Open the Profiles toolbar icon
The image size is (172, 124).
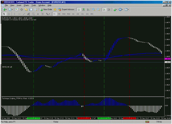tap(10, 10)
